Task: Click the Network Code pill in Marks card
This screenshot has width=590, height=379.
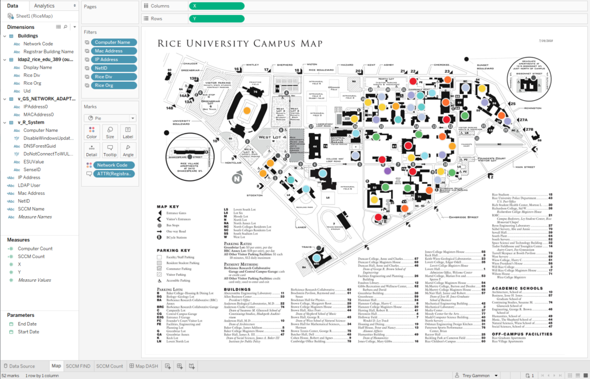Action: [x=114, y=165]
